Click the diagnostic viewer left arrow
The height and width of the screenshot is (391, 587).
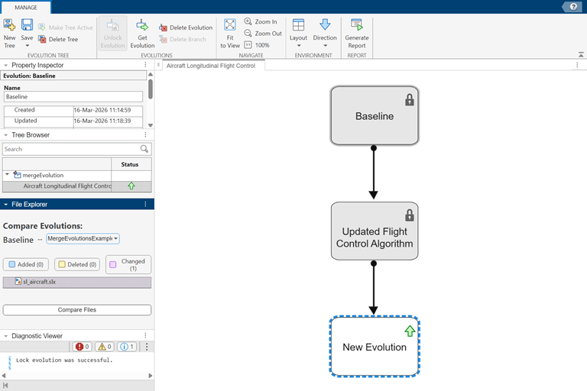(4, 376)
